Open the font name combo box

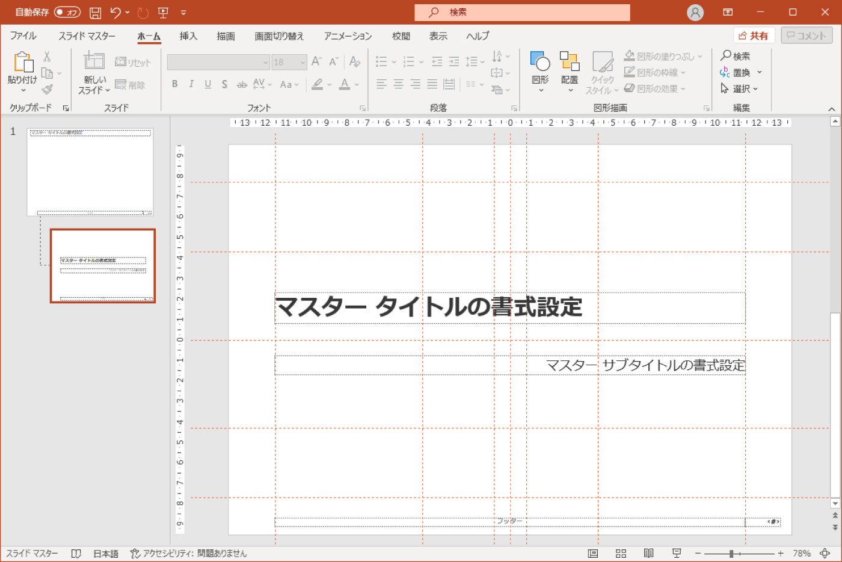click(x=218, y=62)
